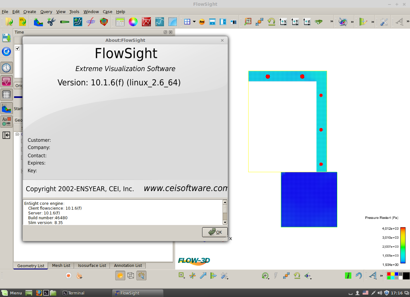Click the collapse panel arrow sidebar icon
The height and width of the screenshot is (297, 410).
(x=6, y=135)
